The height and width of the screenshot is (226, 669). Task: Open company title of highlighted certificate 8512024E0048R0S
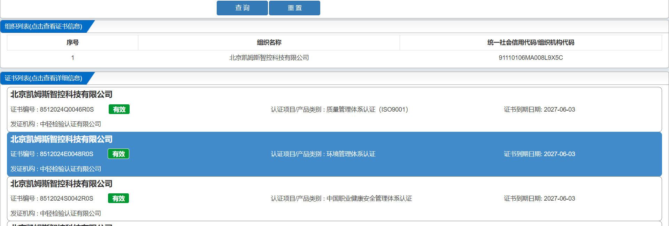[x=61, y=139]
